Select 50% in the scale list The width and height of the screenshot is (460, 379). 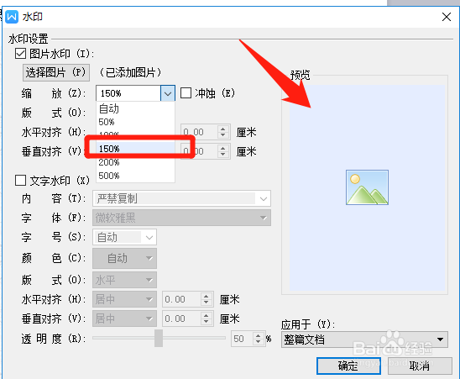pos(135,122)
